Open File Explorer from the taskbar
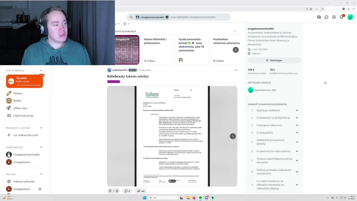Screen dimensions: 357x201 click(188, 198)
